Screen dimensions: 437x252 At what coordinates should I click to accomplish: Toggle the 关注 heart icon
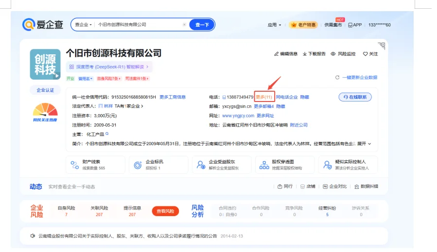point(365,54)
